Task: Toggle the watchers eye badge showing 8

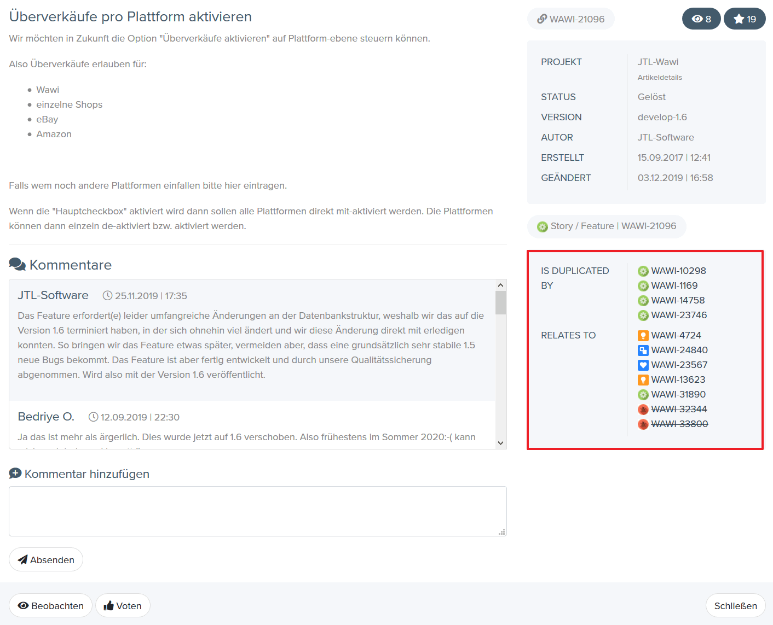Action: 701,19
